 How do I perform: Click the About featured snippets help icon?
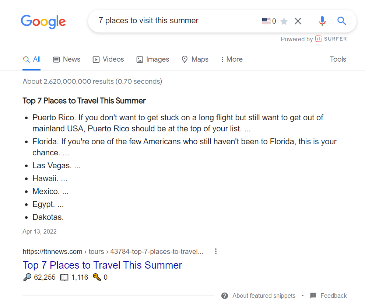[x=225, y=296]
